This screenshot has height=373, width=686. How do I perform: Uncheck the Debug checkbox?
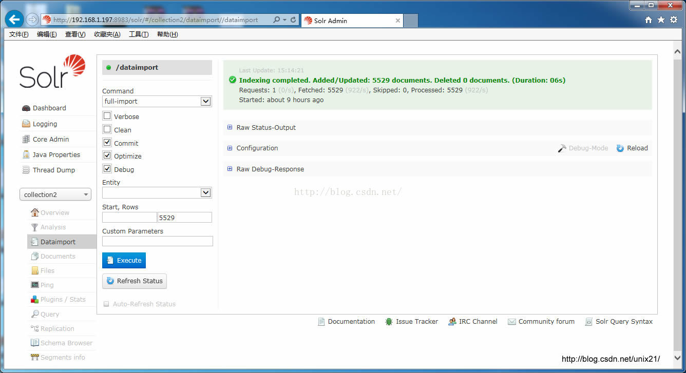click(x=107, y=169)
